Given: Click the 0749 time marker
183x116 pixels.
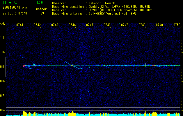Looking at the screenshot, I should [159, 25].
